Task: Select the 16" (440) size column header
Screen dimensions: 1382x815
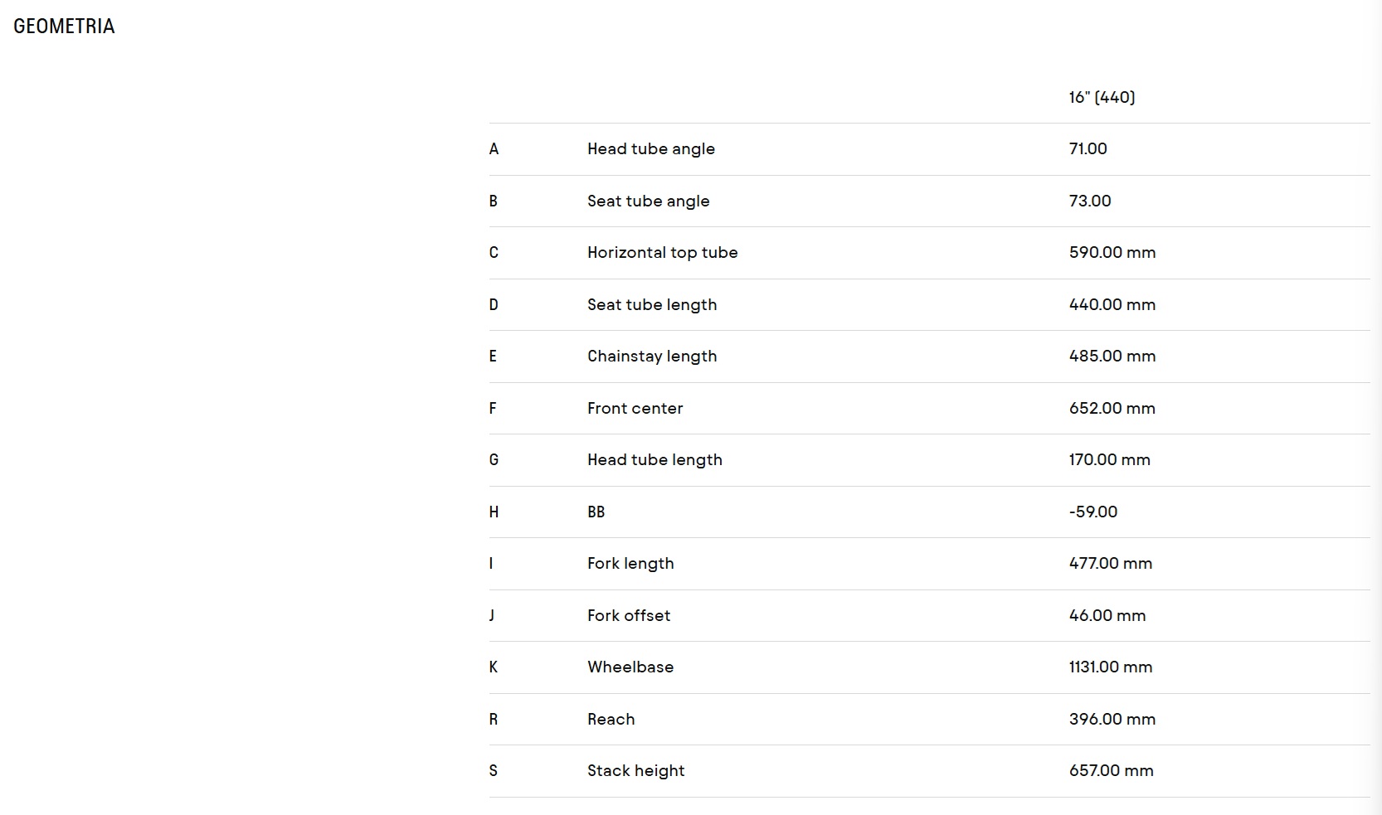Action: click(1102, 97)
